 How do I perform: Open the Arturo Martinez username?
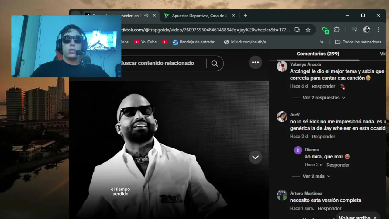tap(306, 193)
